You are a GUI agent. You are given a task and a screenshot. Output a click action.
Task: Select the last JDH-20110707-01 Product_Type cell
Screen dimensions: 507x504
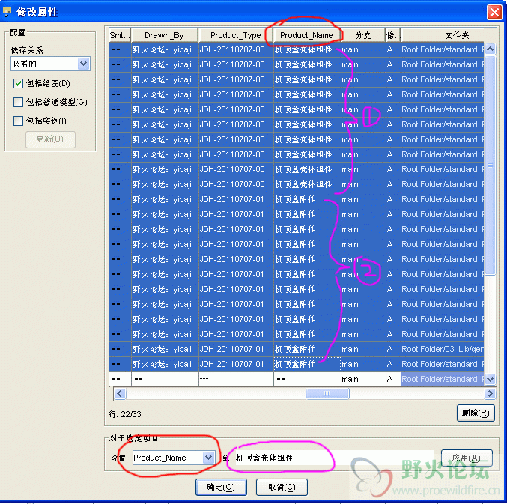[236, 364]
